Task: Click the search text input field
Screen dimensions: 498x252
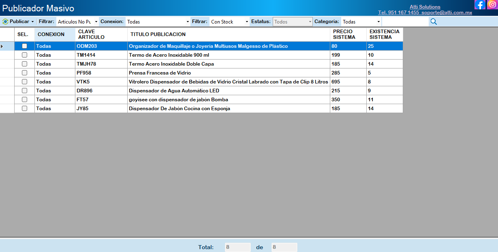Action: tap(405, 21)
